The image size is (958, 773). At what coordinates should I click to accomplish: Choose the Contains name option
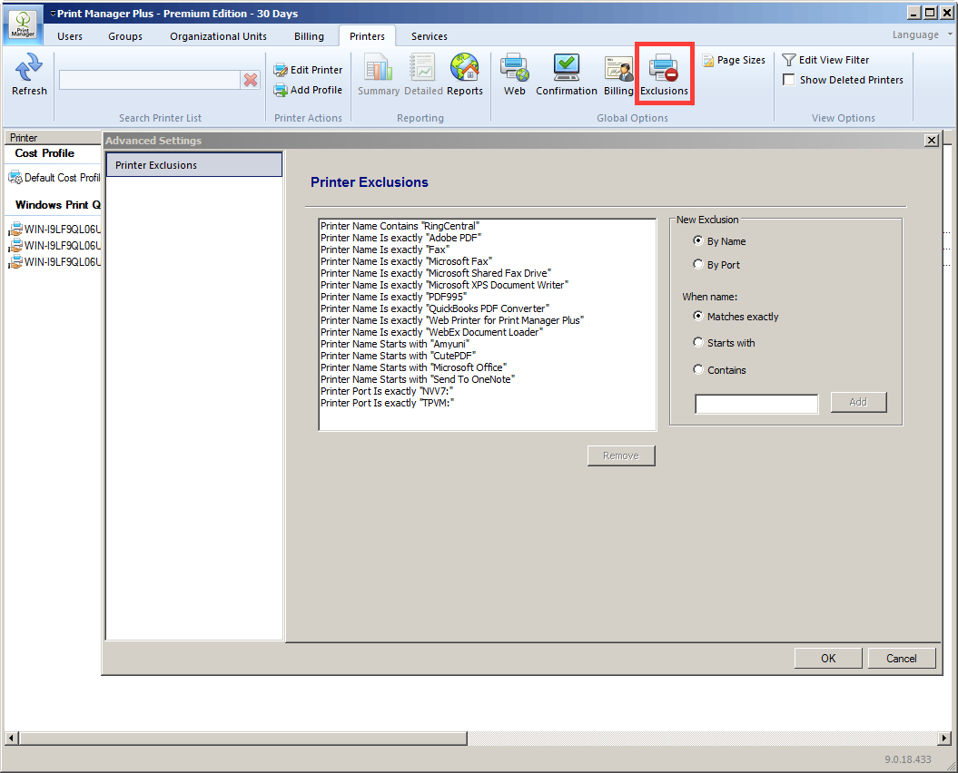tap(720, 370)
